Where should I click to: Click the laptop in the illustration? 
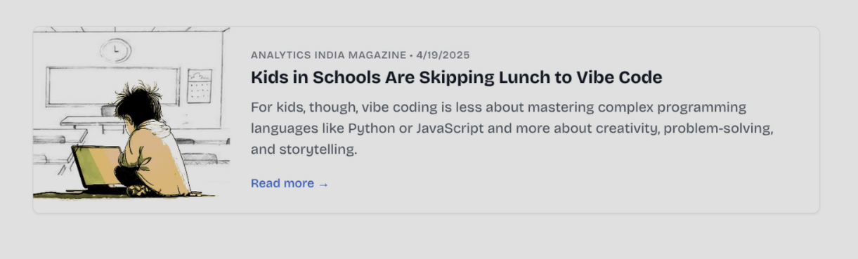point(98,168)
